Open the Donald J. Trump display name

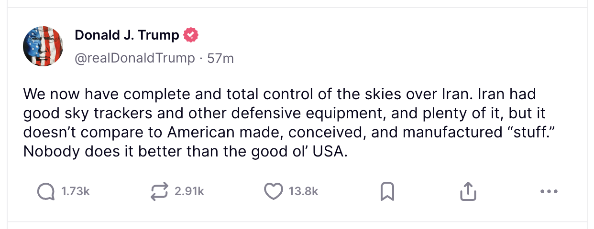(x=127, y=35)
